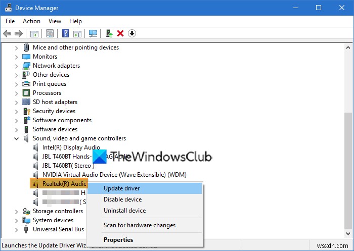Viewport: 354px width, 251px height.
Task: Expand the Software devices category
Action: 17,129
